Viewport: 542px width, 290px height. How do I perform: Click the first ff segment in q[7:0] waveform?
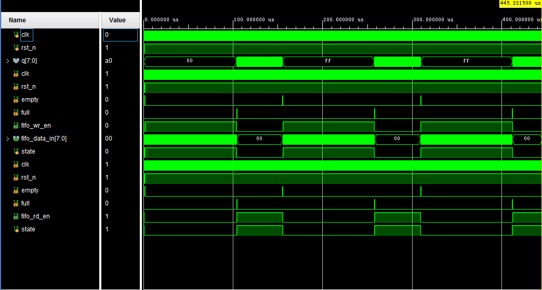328,61
